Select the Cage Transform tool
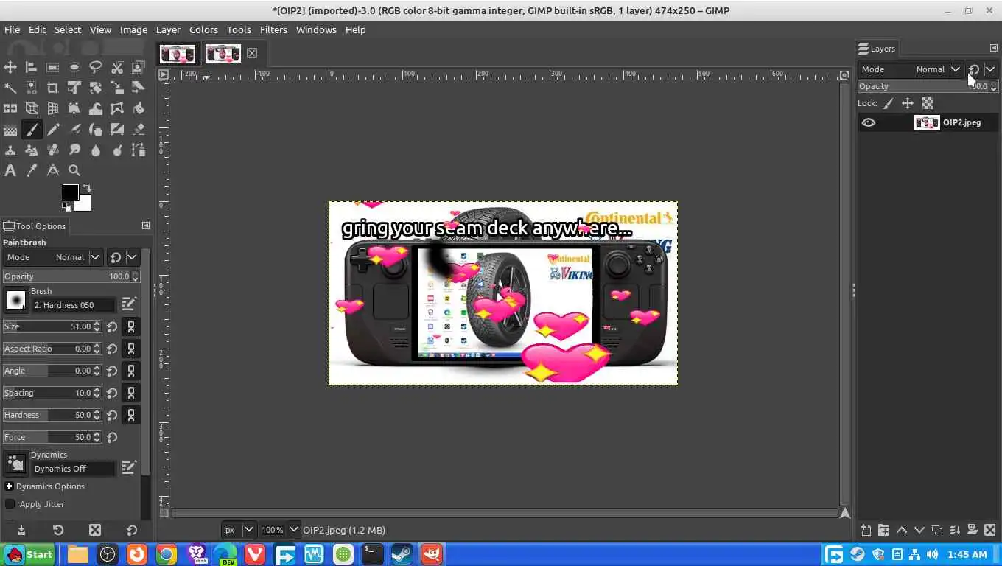Viewport: 1002px width, 566px height. (x=117, y=108)
